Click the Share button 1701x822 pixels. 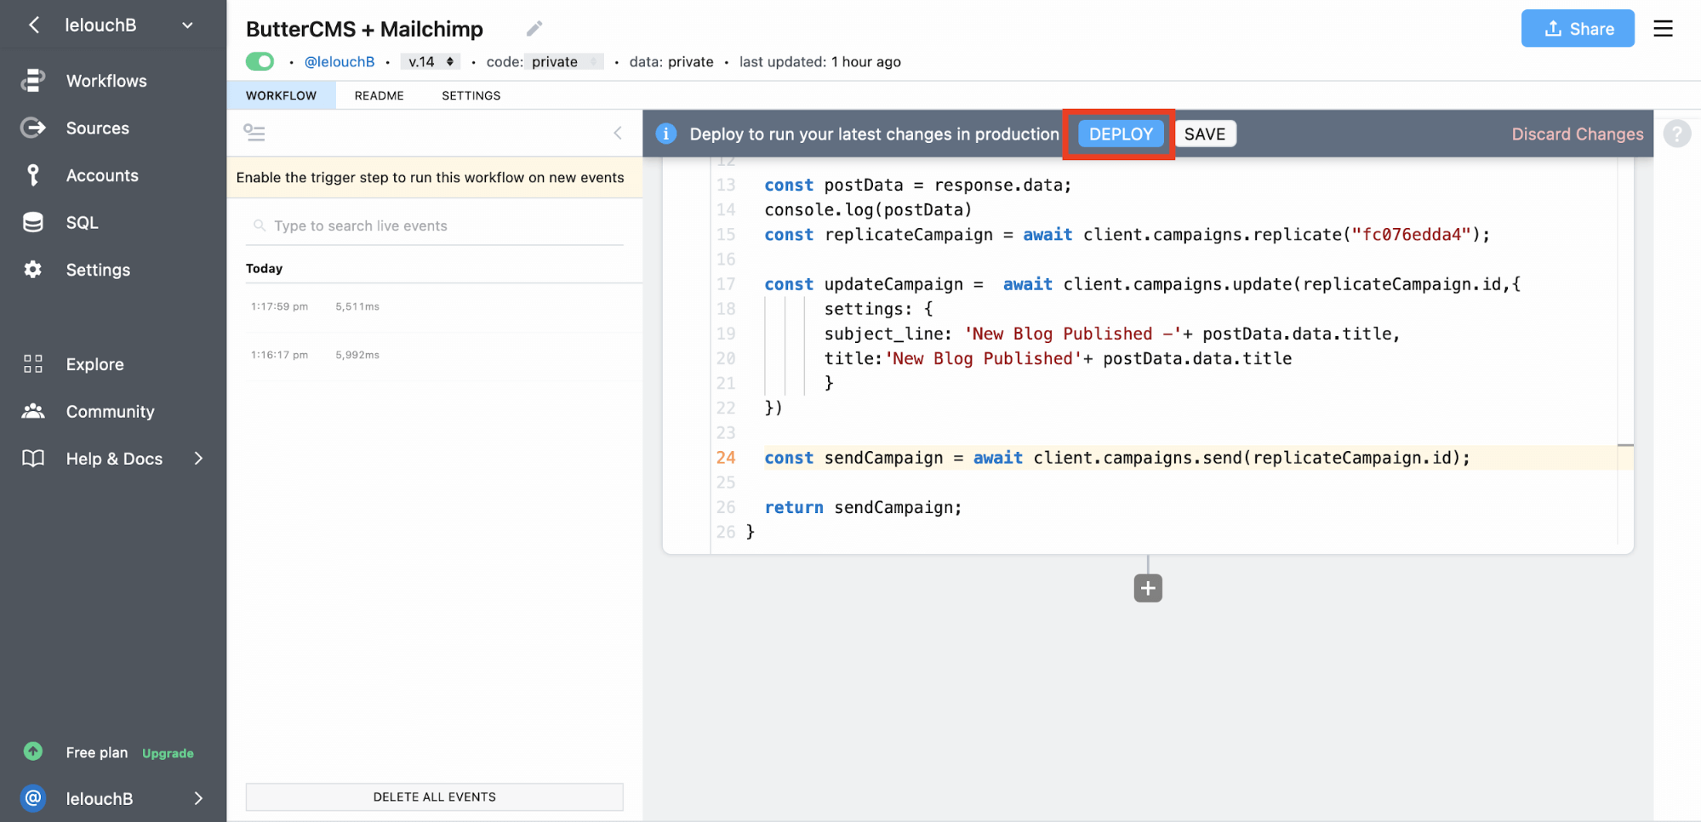[x=1578, y=28]
